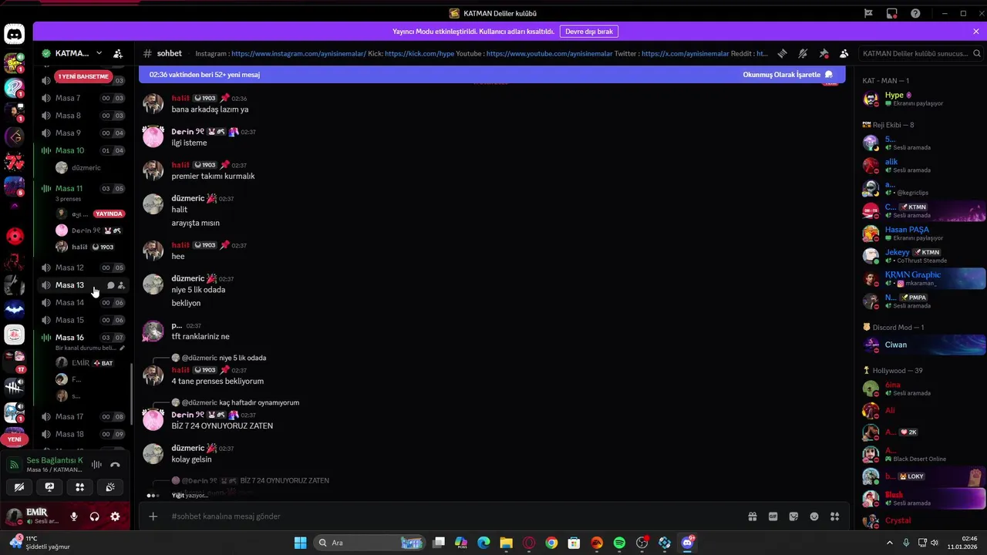The image size is (987, 555).
Task: Join Masa 7 voice channel
Action: tap(83, 98)
